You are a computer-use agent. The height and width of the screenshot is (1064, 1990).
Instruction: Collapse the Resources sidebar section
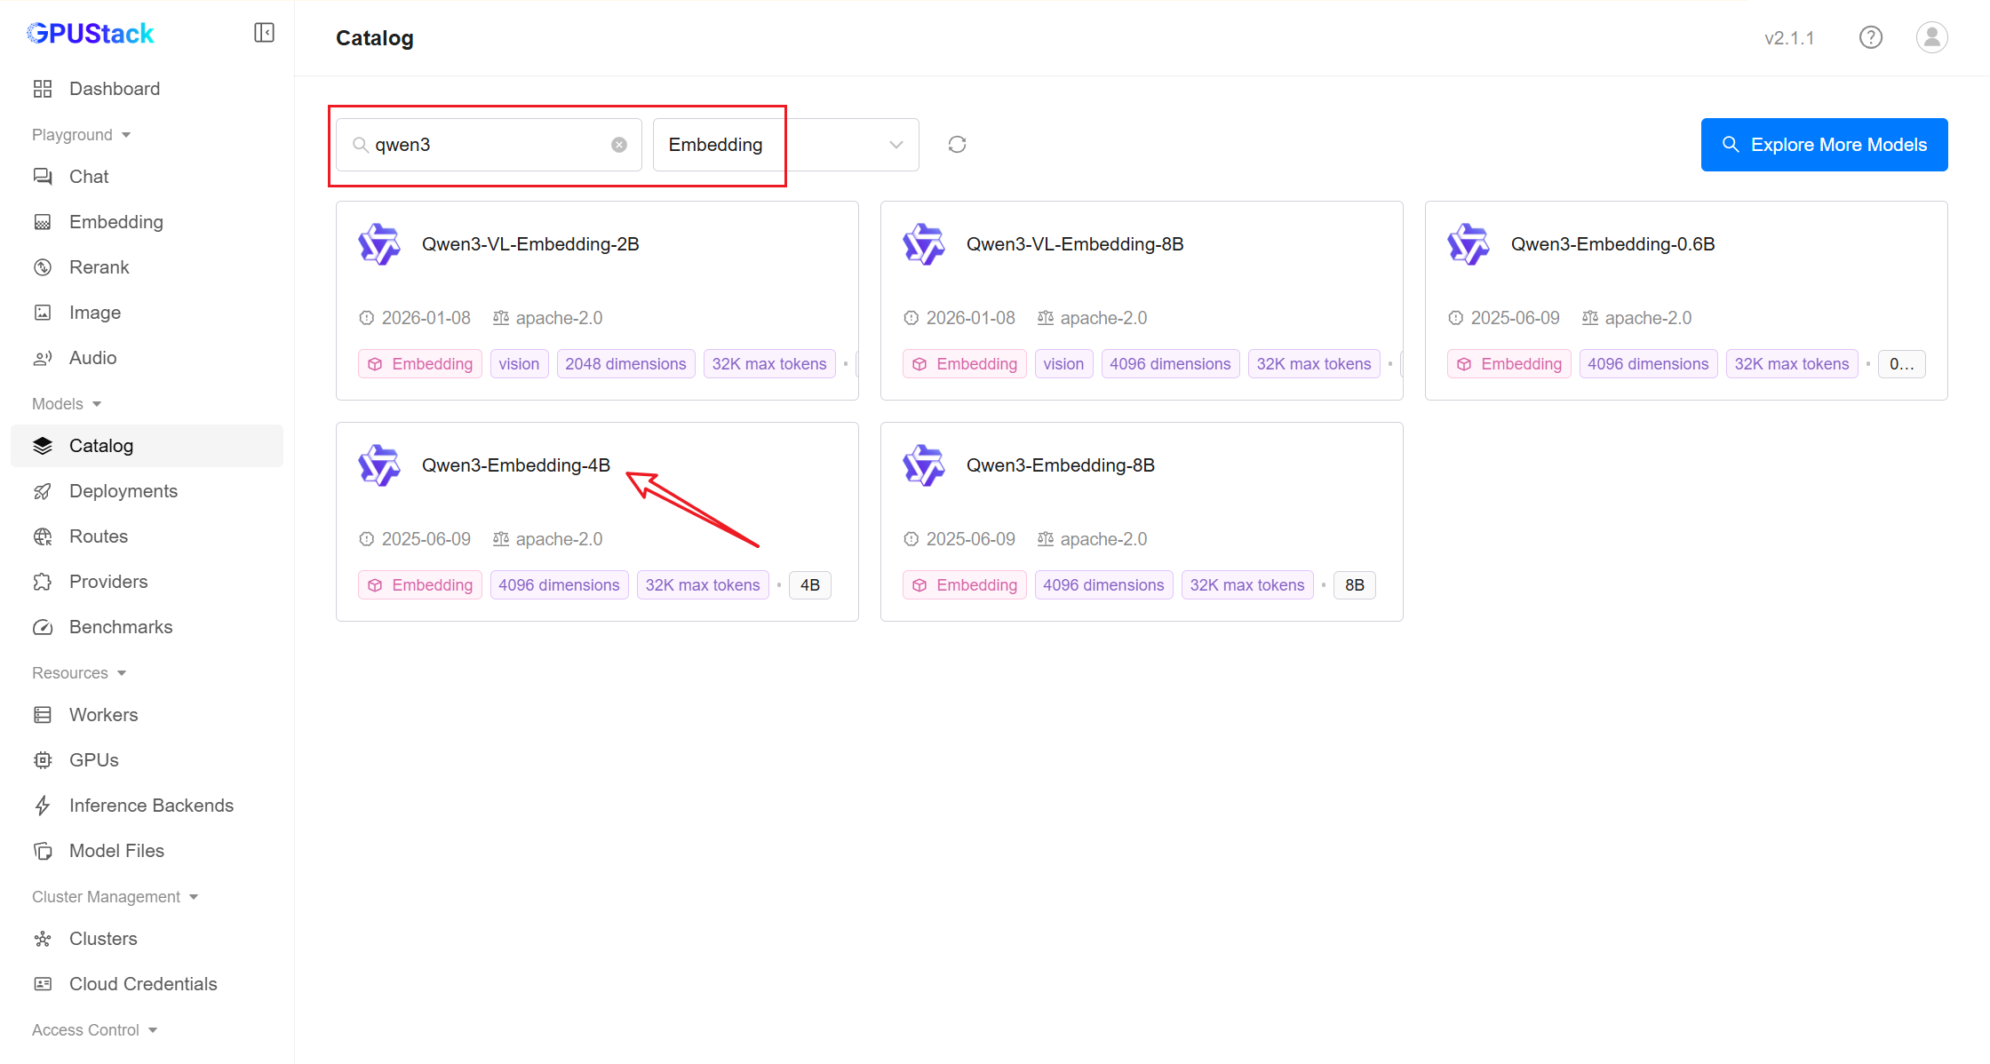79,673
